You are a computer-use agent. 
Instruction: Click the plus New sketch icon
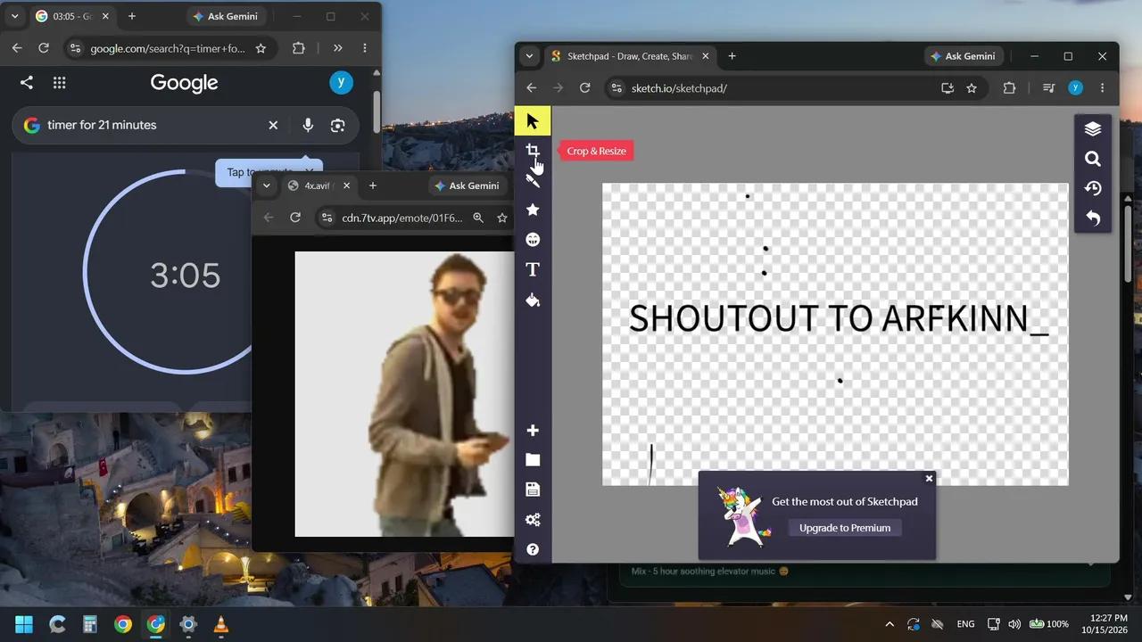coord(533,431)
